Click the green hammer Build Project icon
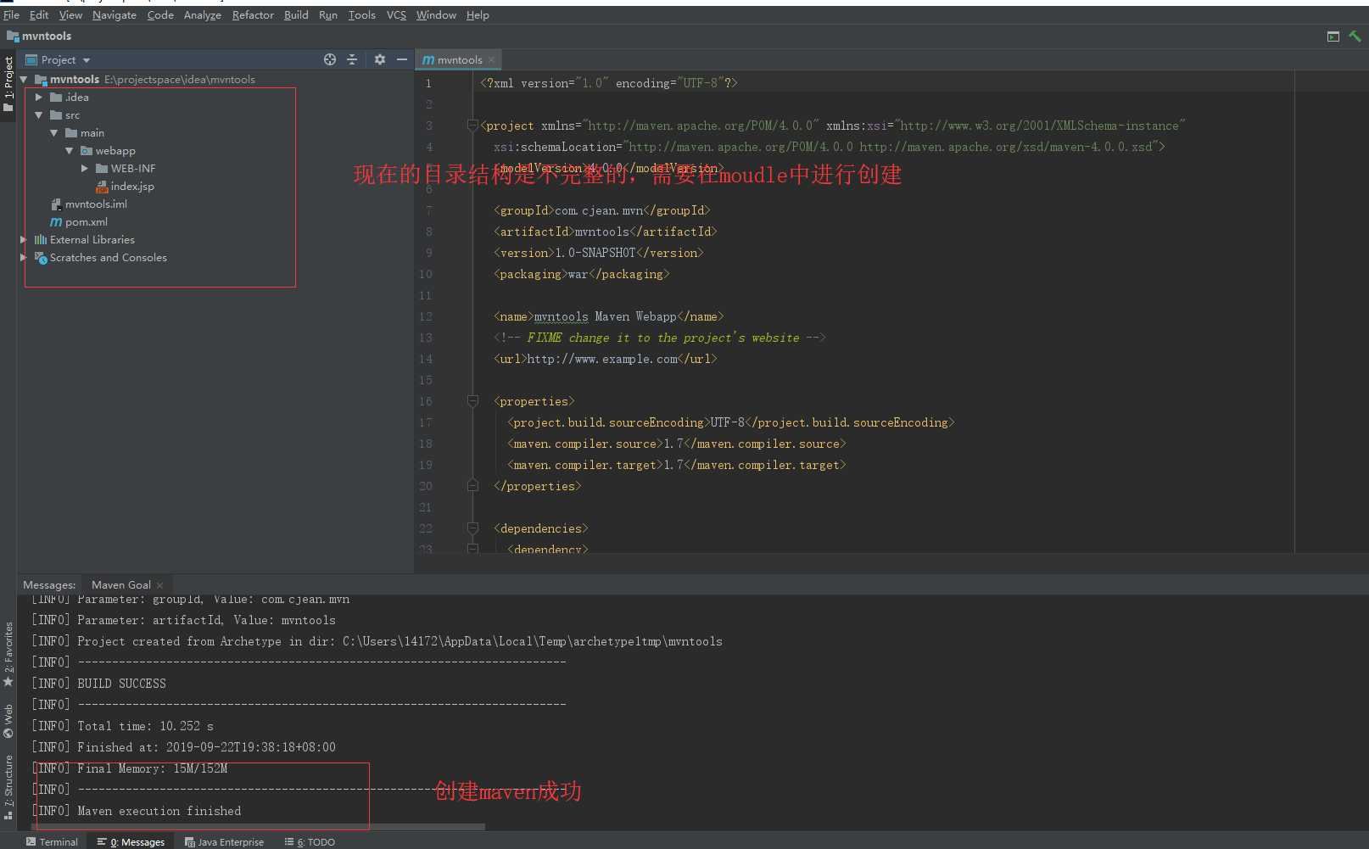 tap(1355, 36)
